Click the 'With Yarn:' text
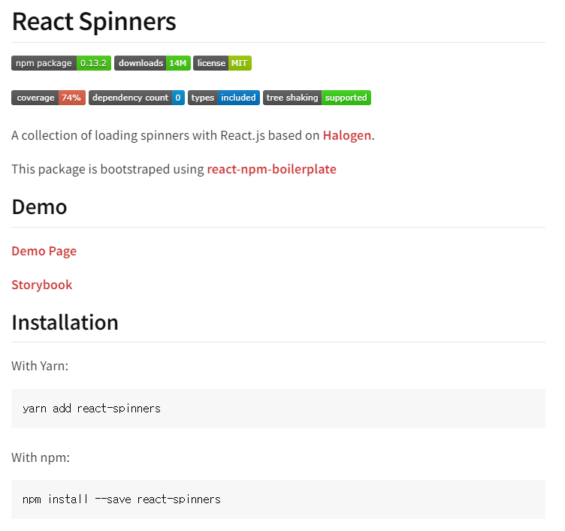The width and height of the screenshot is (565, 531). [x=40, y=366]
